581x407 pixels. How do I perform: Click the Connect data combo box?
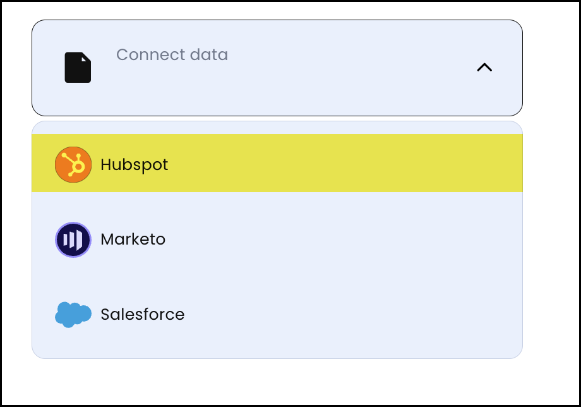click(x=277, y=67)
